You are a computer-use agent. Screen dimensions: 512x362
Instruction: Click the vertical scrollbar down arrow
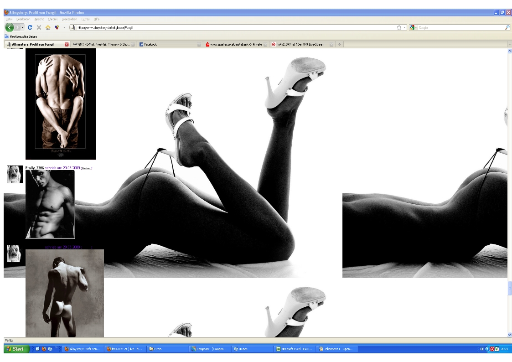point(510,335)
